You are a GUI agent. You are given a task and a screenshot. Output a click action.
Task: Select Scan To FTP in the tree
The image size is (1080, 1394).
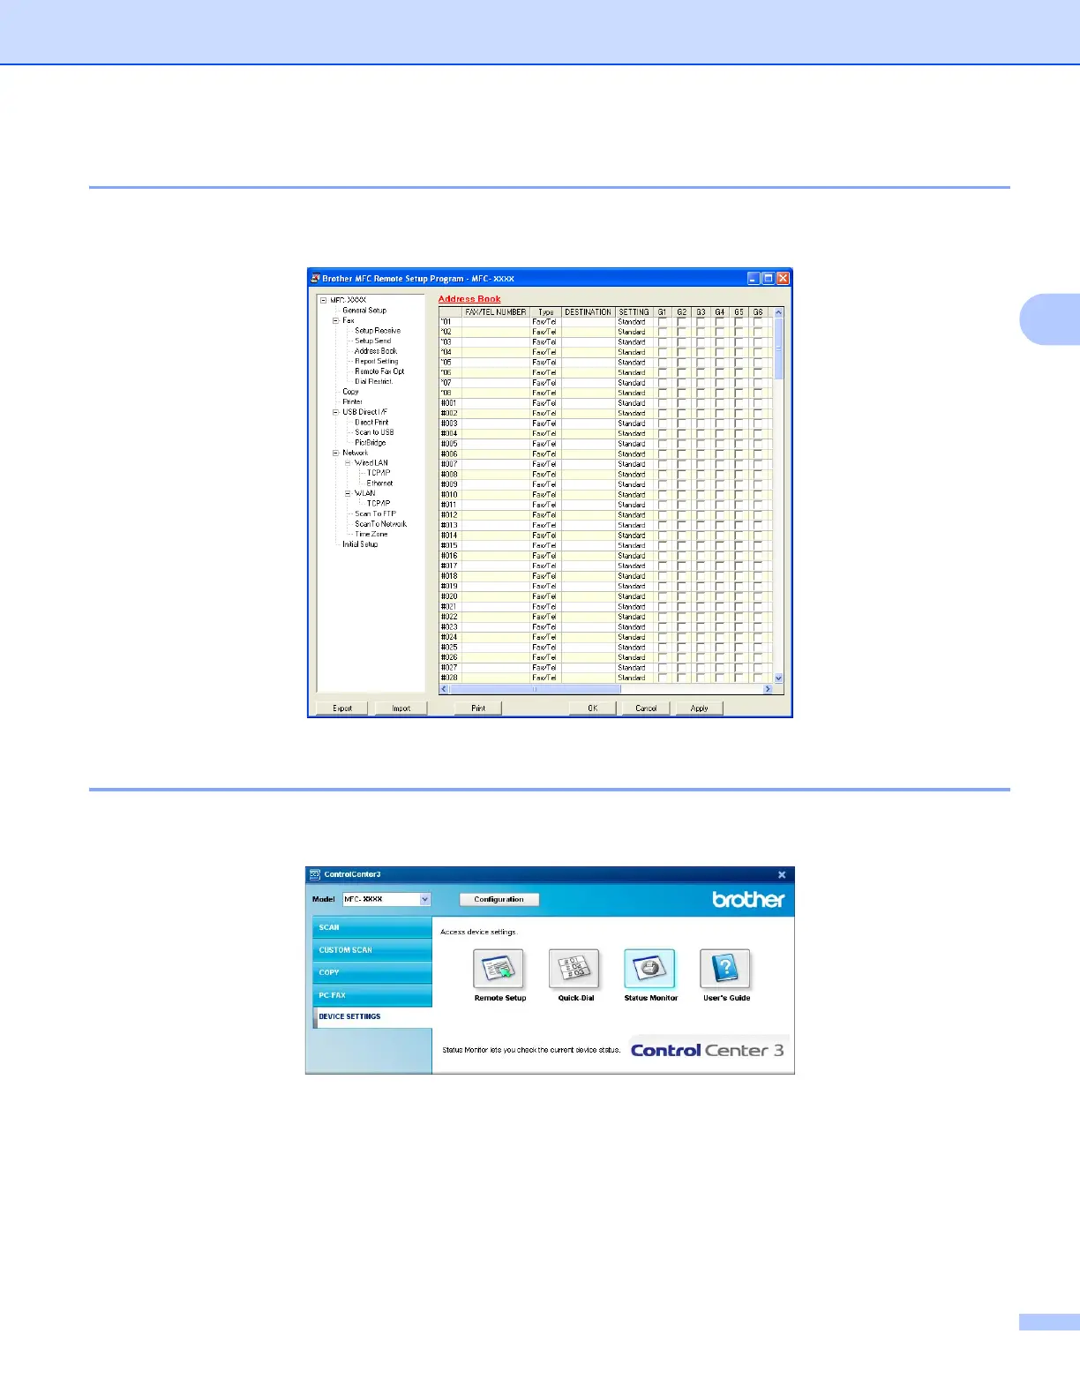tap(376, 513)
